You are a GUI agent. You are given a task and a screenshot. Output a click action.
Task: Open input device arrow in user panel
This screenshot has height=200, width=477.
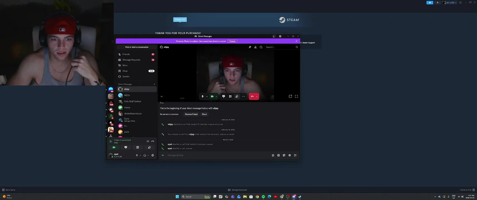tap(140, 155)
